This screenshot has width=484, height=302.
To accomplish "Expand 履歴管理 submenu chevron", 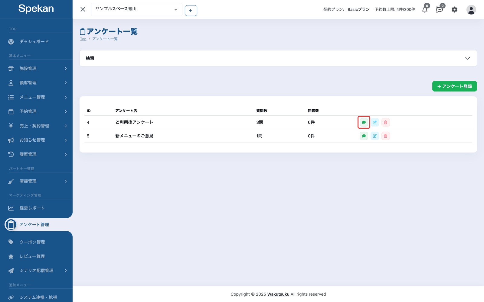I will 66,154.
